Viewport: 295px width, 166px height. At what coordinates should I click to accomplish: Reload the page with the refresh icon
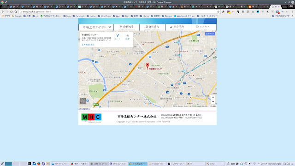tap(11, 12)
